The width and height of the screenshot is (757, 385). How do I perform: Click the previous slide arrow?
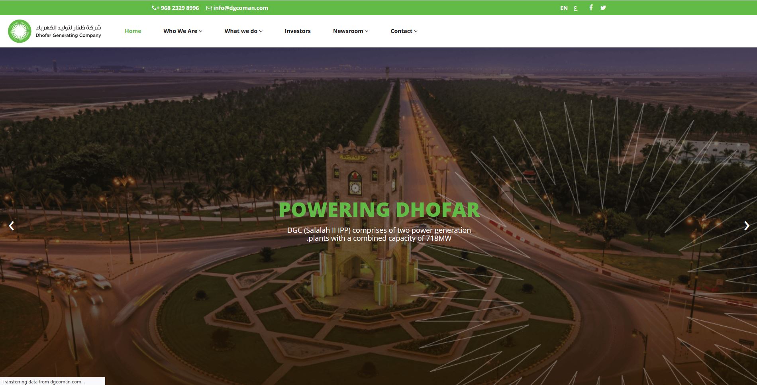tap(12, 226)
